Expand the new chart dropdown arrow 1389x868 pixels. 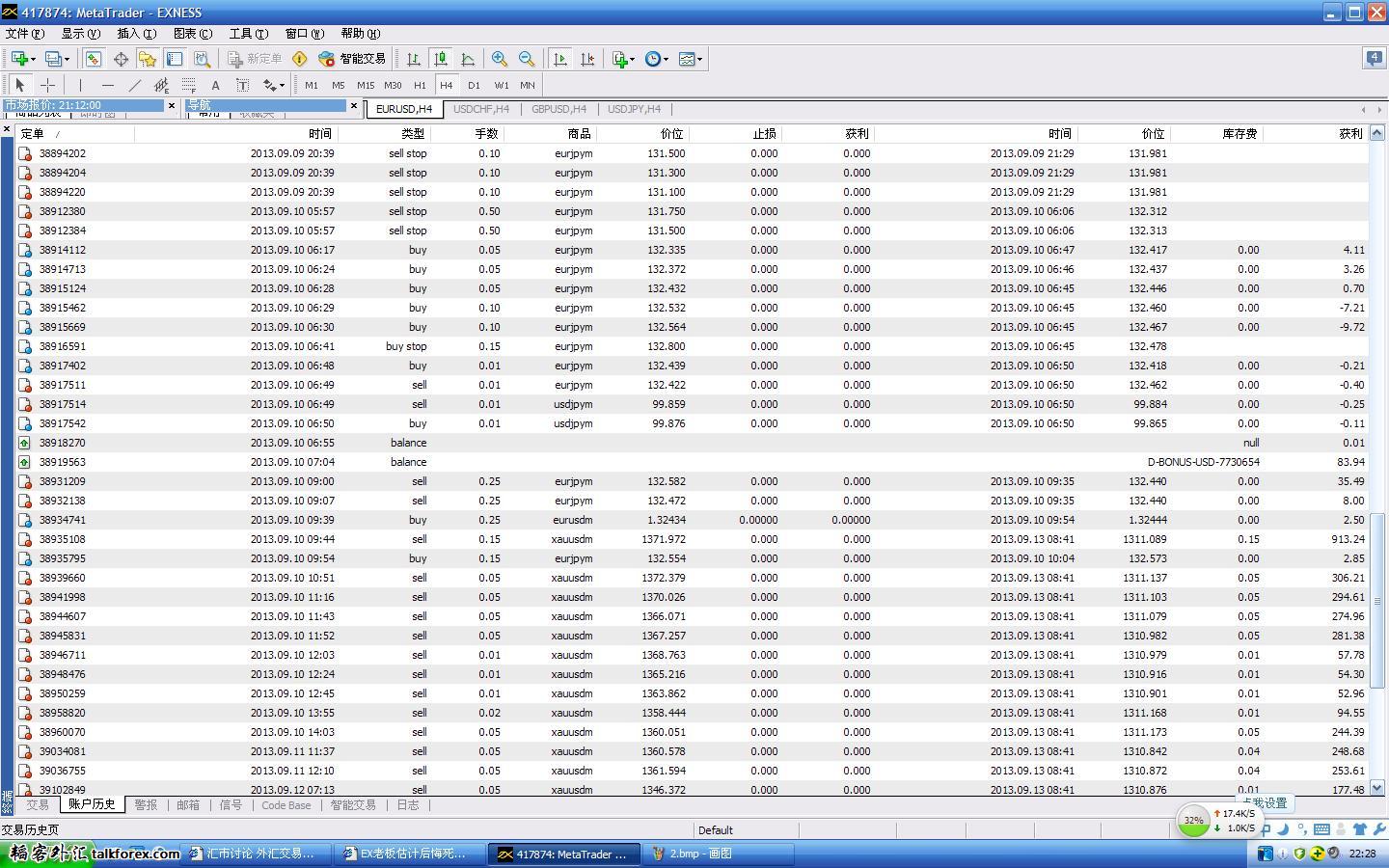(34, 59)
